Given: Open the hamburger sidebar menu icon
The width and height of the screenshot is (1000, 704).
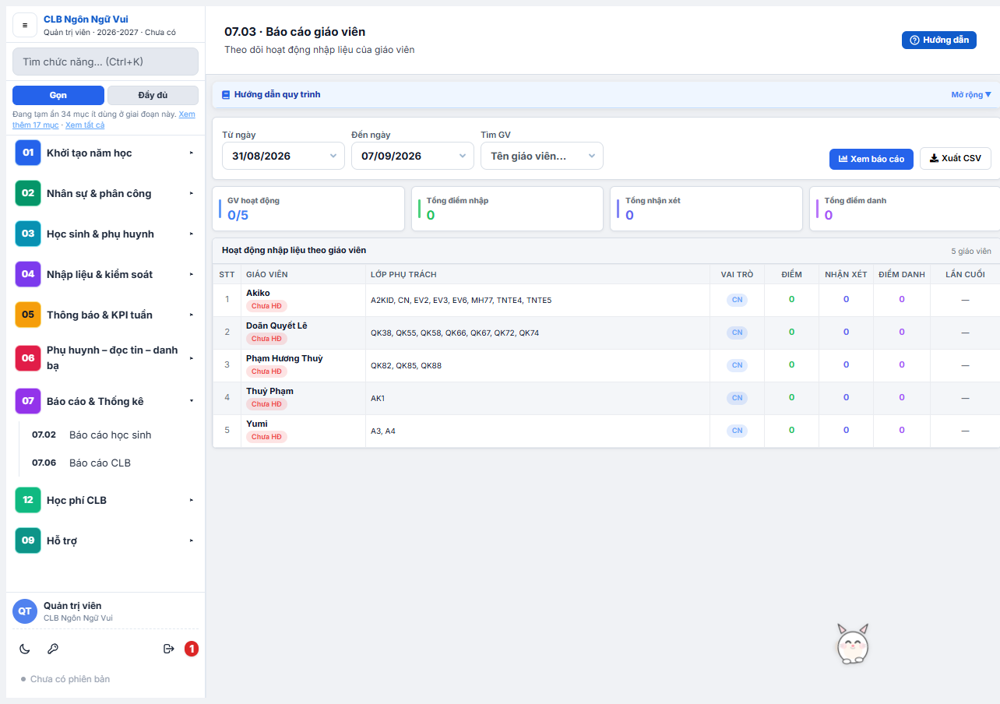Looking at the screenshot, I should [25, 25].
